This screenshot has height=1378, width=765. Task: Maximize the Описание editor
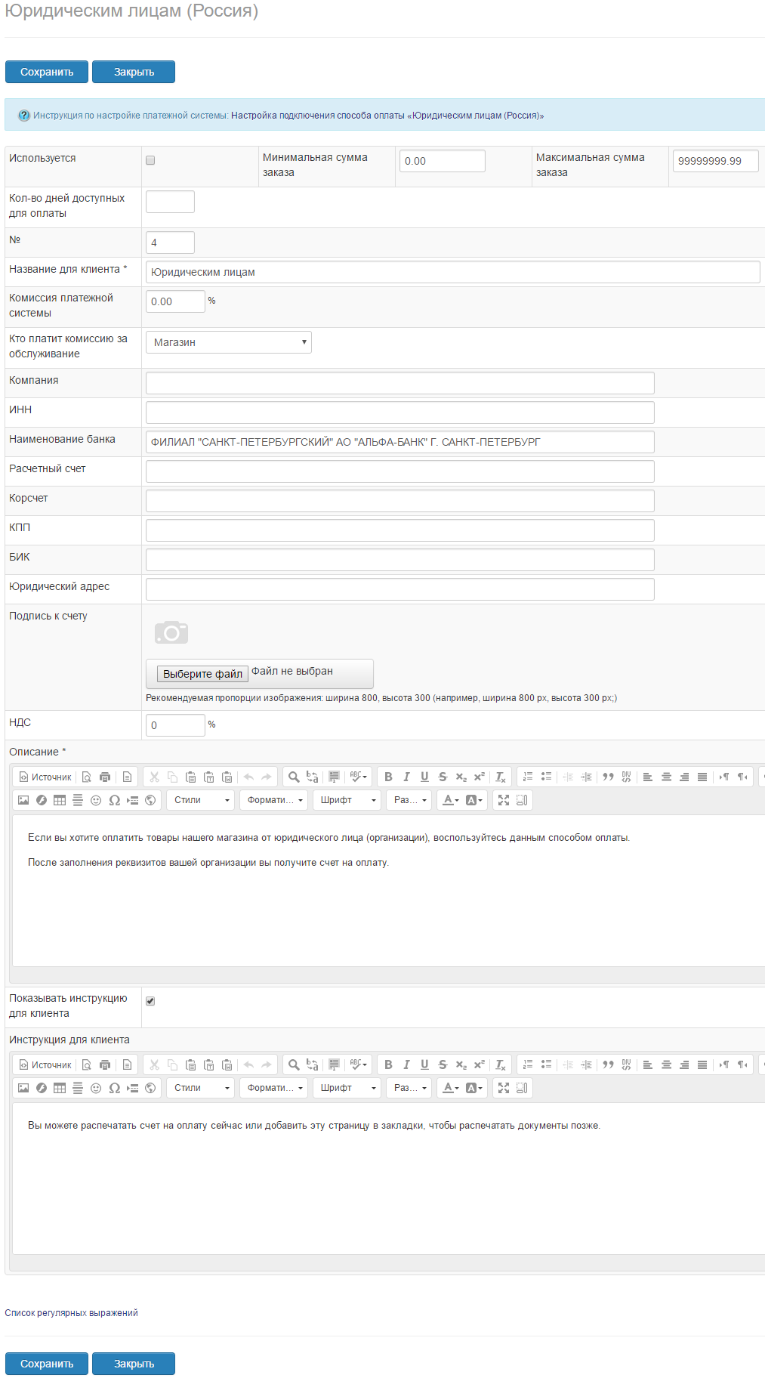click(504, 800)
